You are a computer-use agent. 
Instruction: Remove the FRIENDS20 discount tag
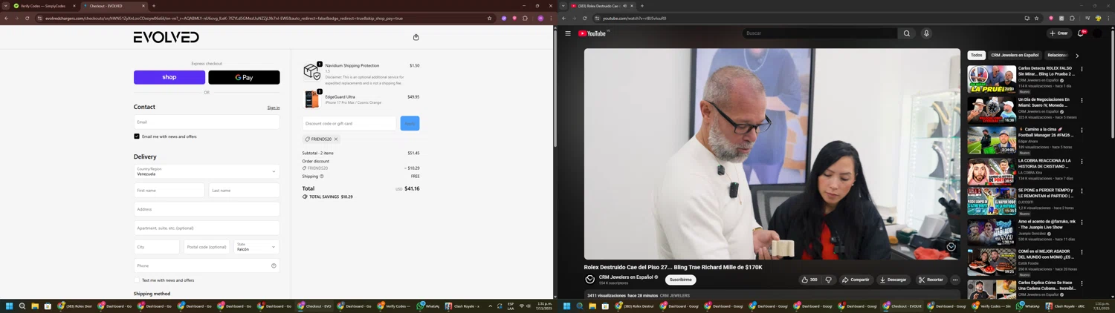(336, 139)
